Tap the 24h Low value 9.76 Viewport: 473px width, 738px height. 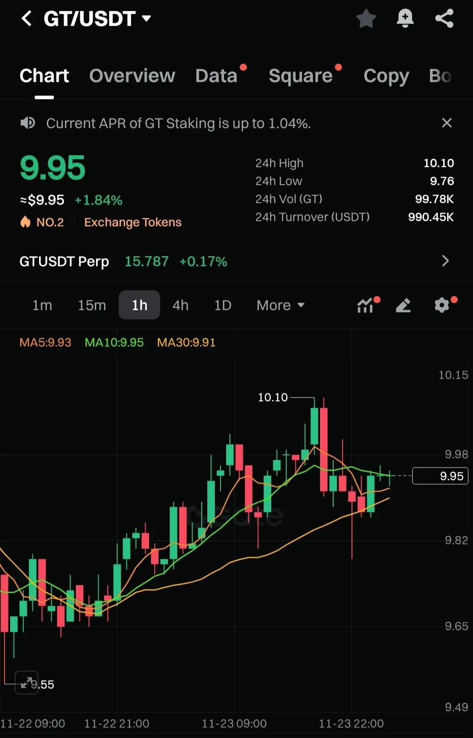pyautogui.click(x=442, y=181)
